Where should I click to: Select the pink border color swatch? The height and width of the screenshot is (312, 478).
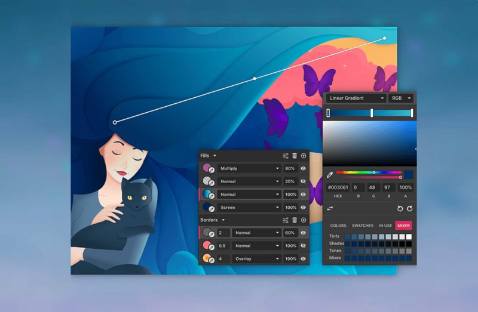206,245
